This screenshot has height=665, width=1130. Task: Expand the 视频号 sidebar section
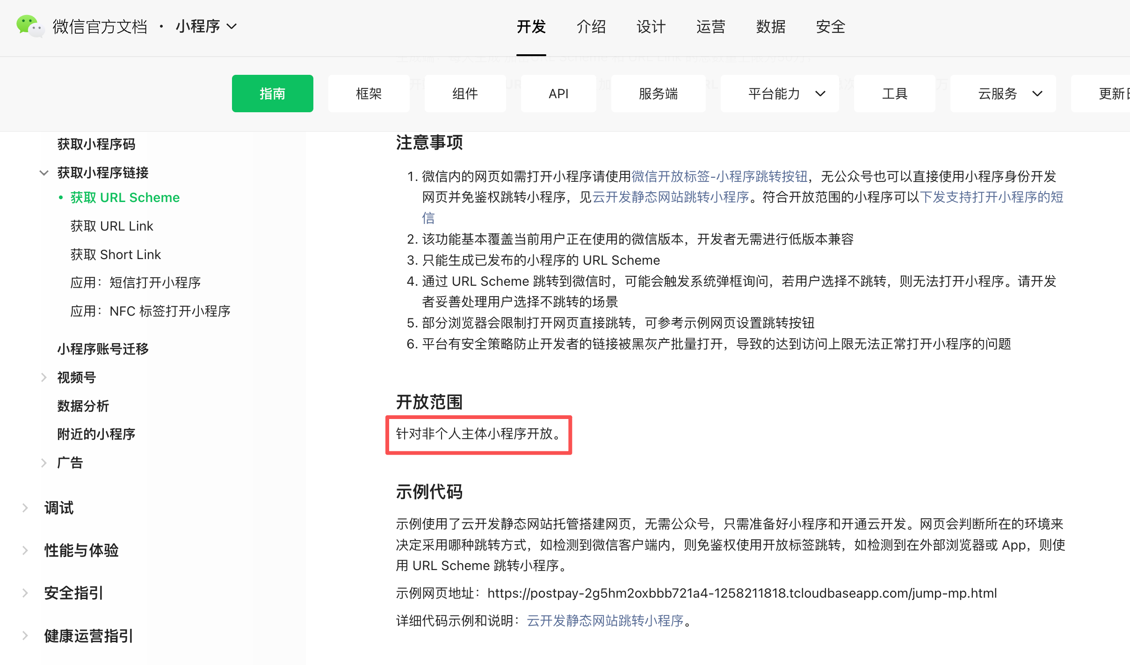coord(43,377)
